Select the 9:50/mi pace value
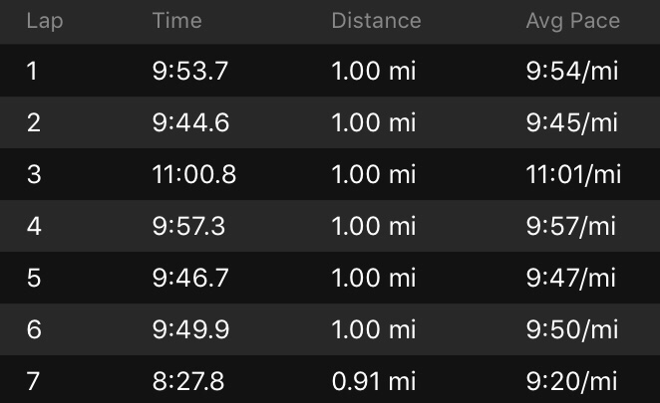660x403 pixels. [571, 330]
